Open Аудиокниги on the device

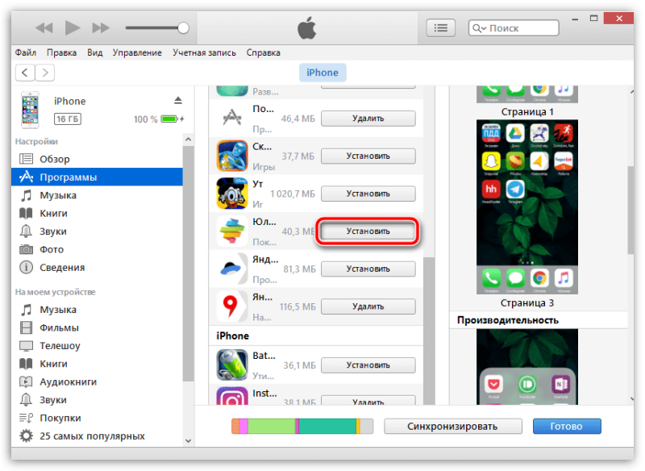pos(97,381)
